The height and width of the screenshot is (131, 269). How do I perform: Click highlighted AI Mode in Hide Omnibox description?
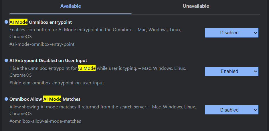(x=87, y=68)
